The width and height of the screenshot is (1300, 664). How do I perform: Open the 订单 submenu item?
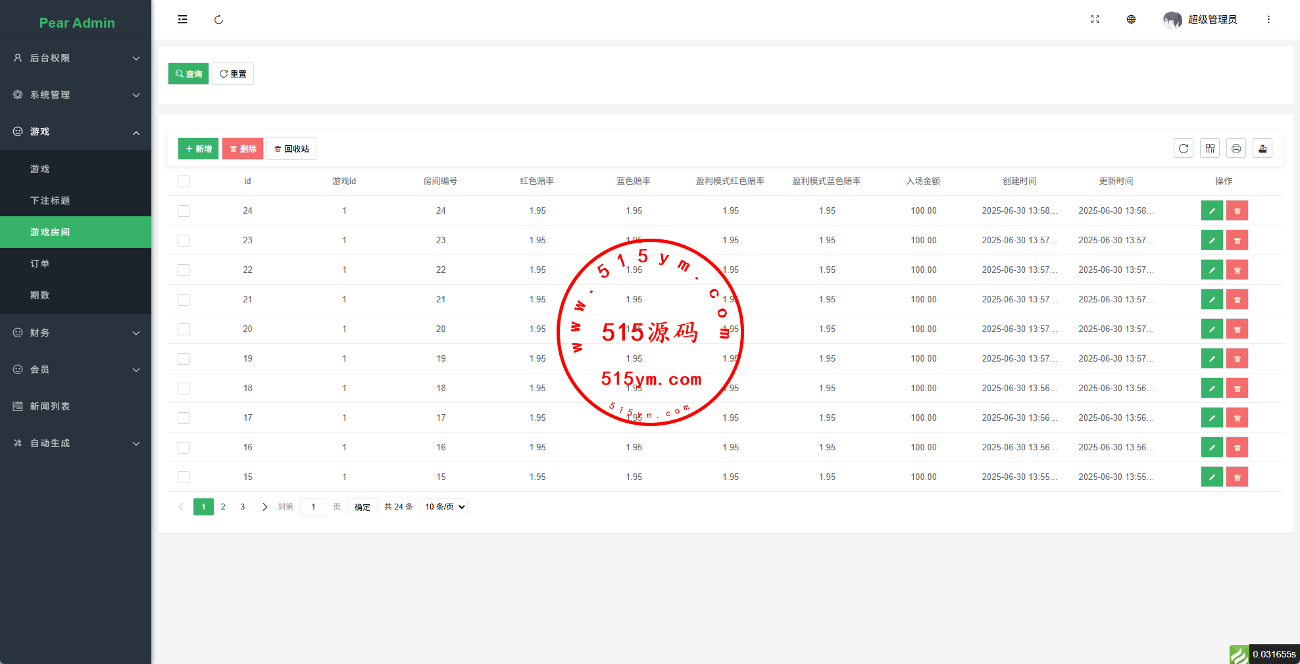coord(40,264)
